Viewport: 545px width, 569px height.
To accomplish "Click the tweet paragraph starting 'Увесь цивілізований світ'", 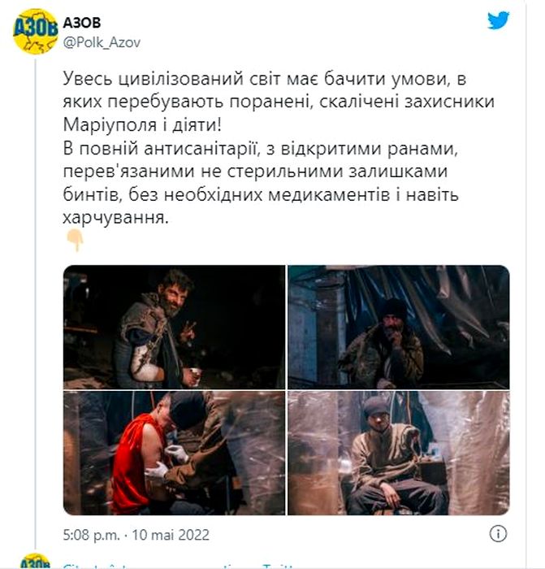I will pos(279,102).
